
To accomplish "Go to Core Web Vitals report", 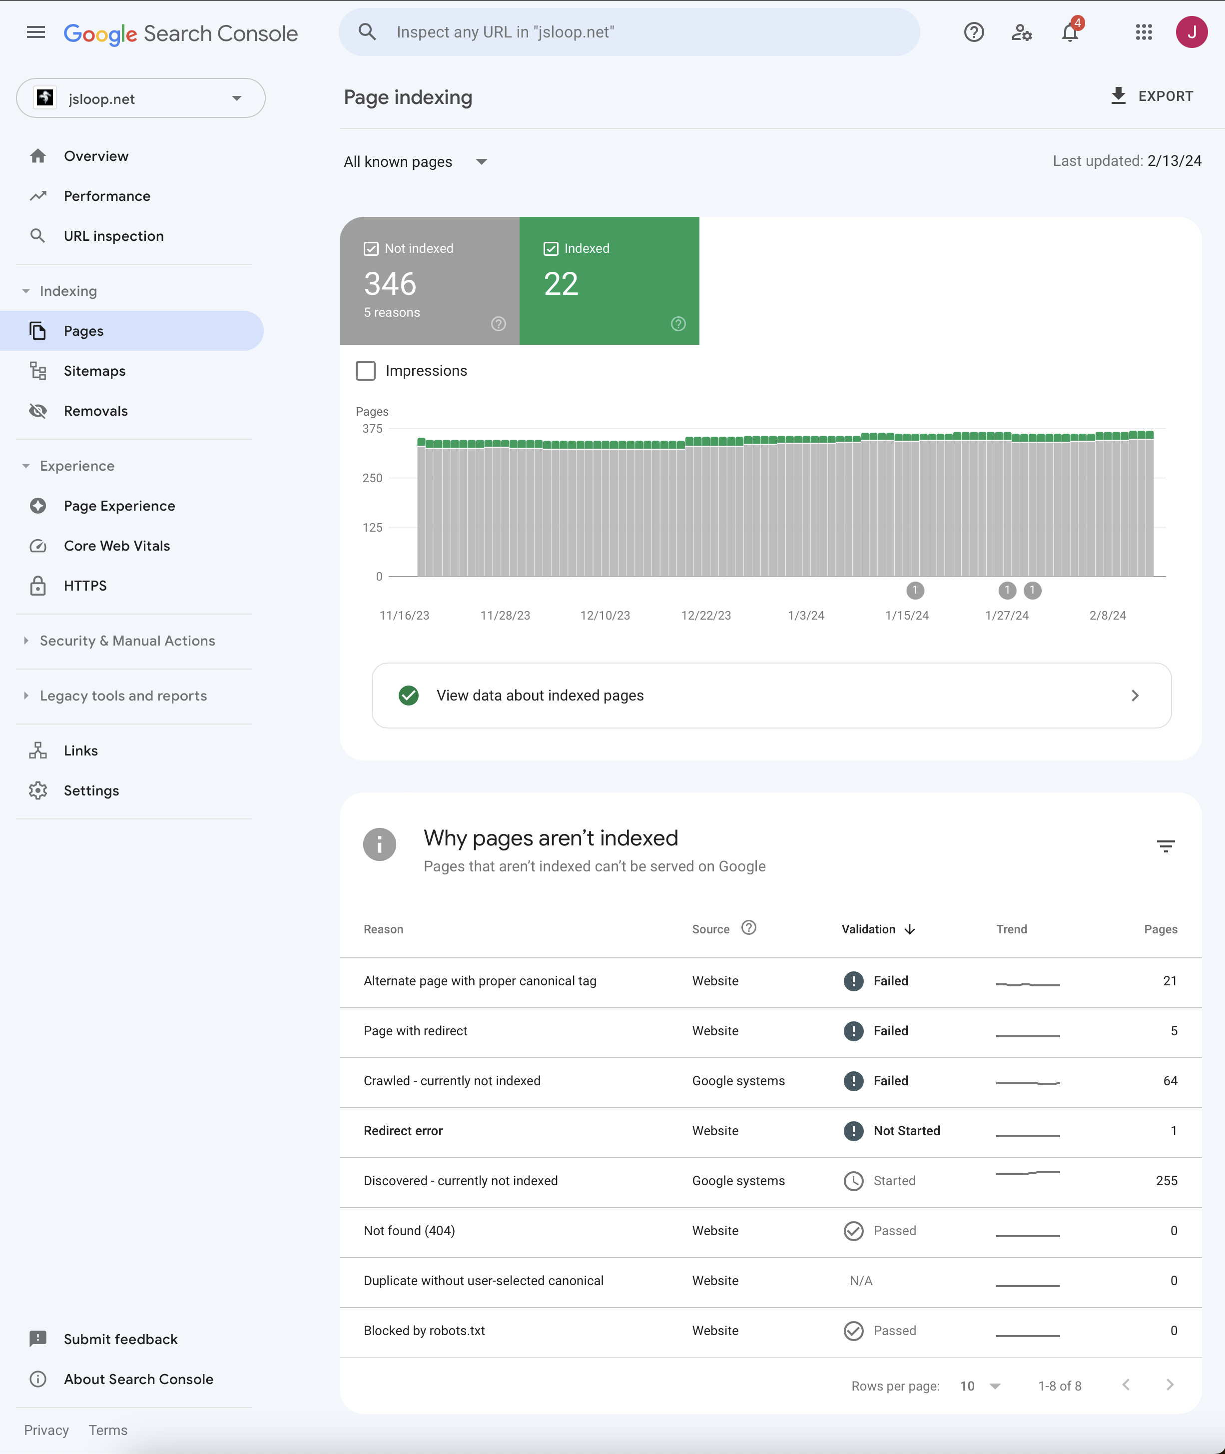I will point(117,546).
